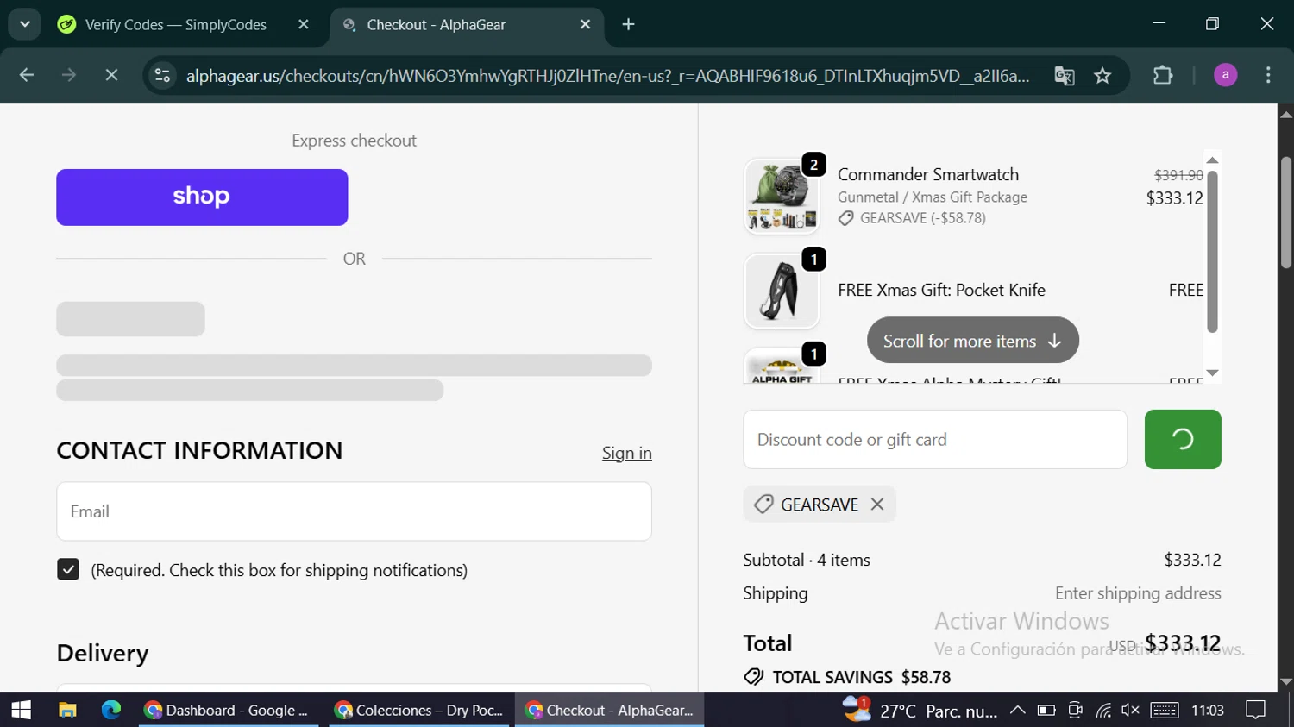Bookmark this page with star icon
Image resolution: width=1294 pixels, height=727 pixels.
click(x=1102, y=76)
